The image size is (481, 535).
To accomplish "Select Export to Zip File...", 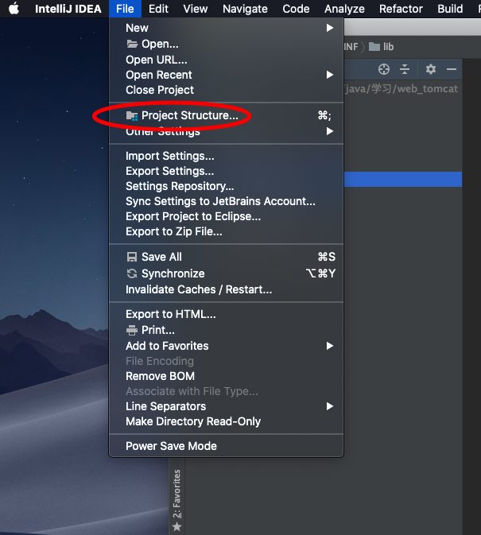I will (x=226, y=231).
